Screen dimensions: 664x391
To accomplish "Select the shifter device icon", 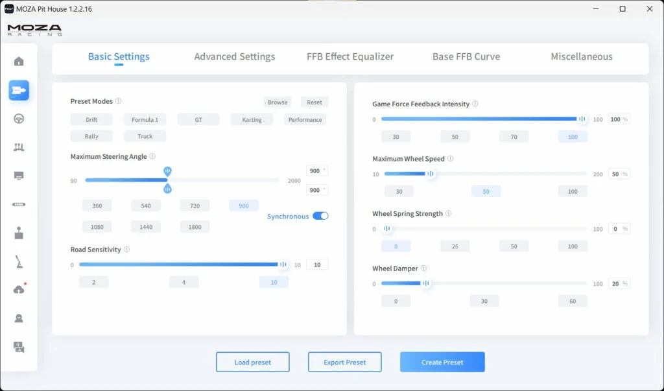I will 19,234.
